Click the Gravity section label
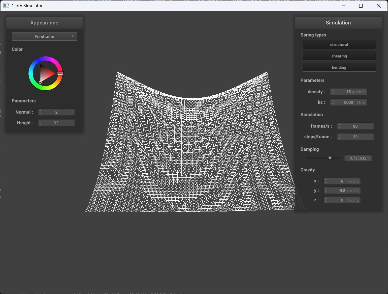 pyautogui.click(x=308, y=170)
